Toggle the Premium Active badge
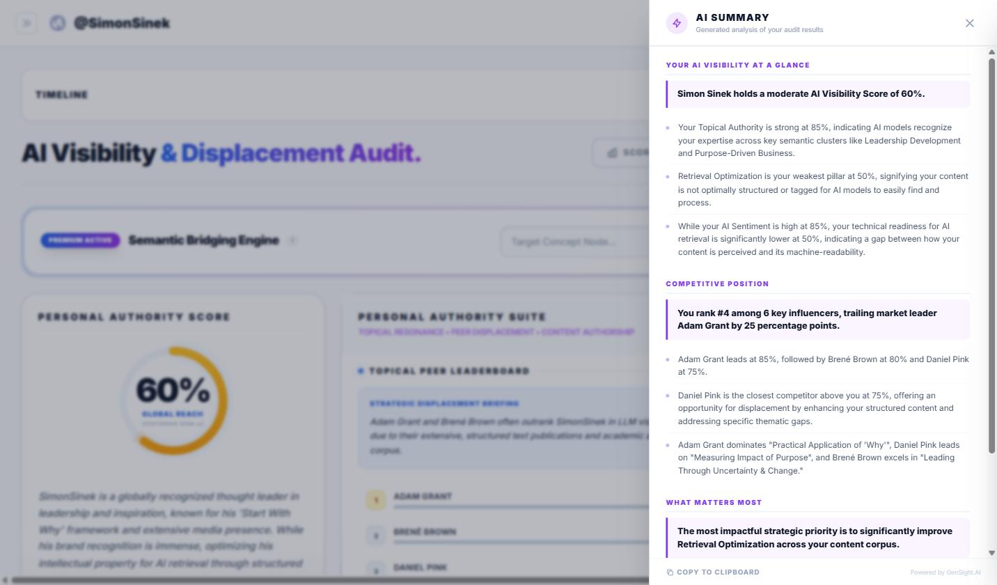The width and height of the screenshot is (997, 585). (x=79, y=240)
